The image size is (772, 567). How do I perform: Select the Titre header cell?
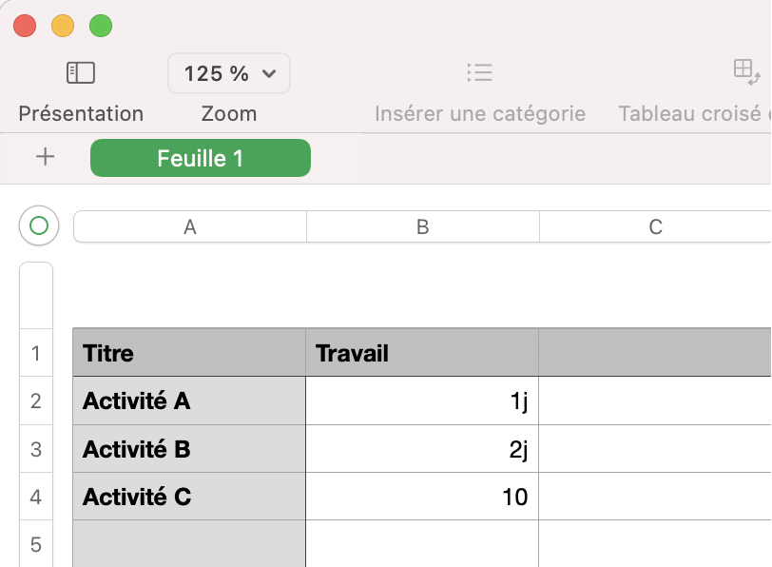pyautogui.click(x=189, y=353)
